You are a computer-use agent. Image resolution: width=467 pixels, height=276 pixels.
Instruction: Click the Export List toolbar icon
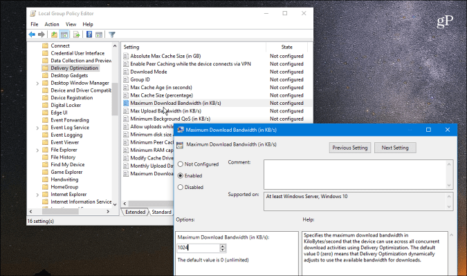click(x=76, y=34)
